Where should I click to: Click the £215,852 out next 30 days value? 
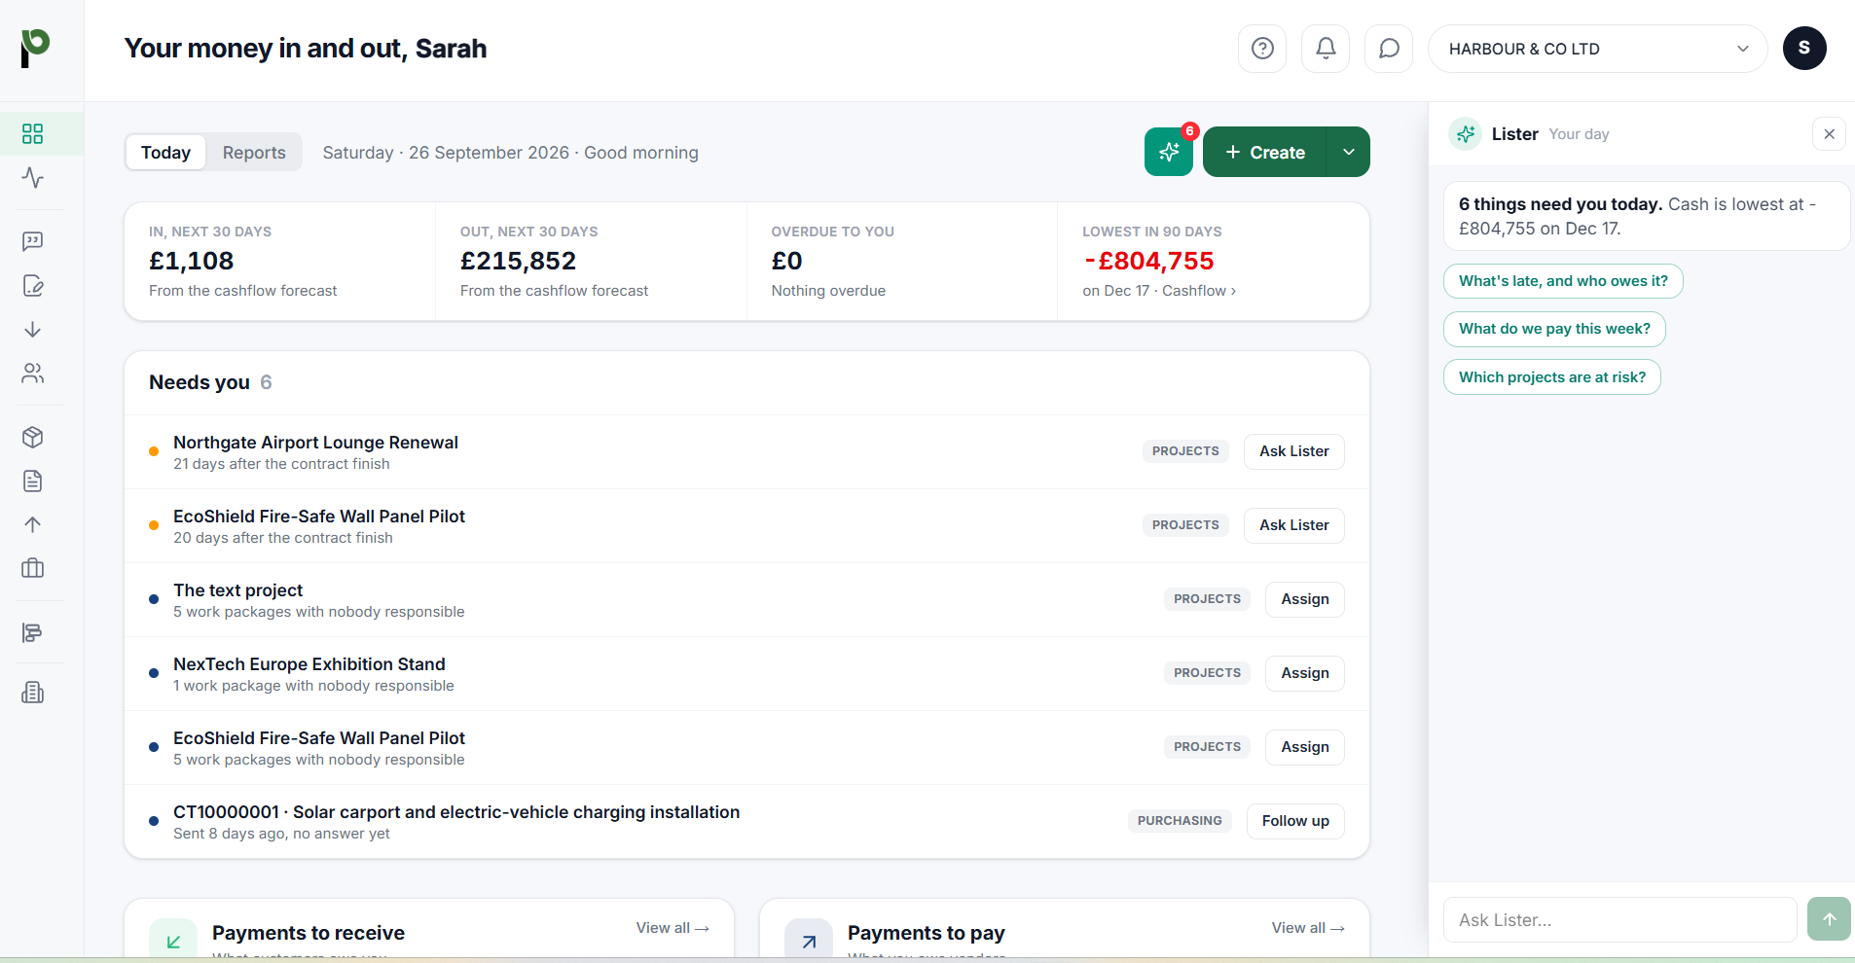[x=518, y=261]
